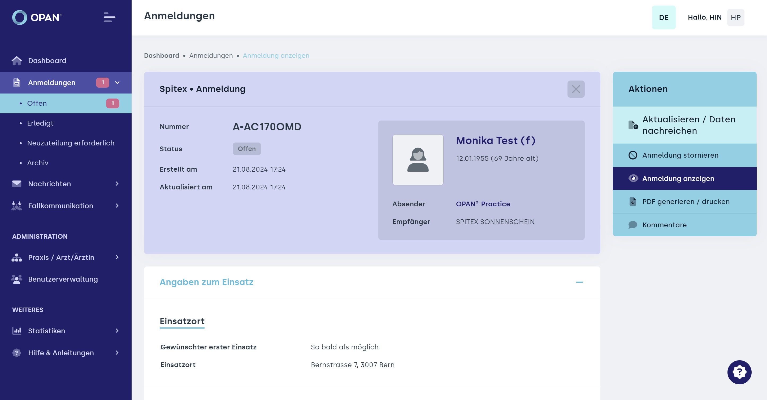Screen dimensions: 767x400
Task: Click Aktualisieren / Daten nachreichen action
Action: [x=684, y=125]
